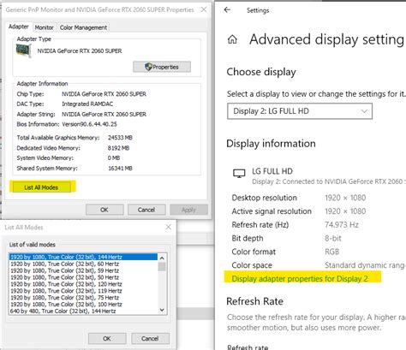Click the Advanced display settings heading

[326, 39]
